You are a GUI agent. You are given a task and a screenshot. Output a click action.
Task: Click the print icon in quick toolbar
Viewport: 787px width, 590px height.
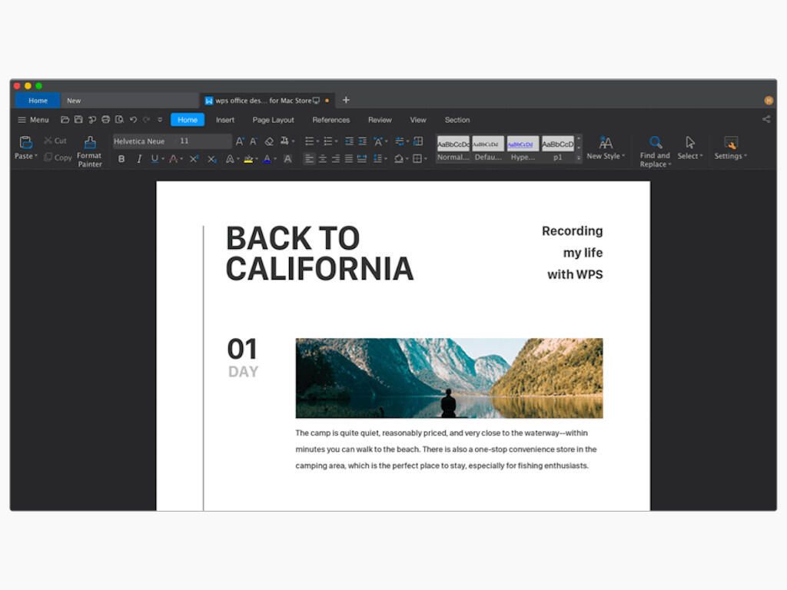click(105, 120)
